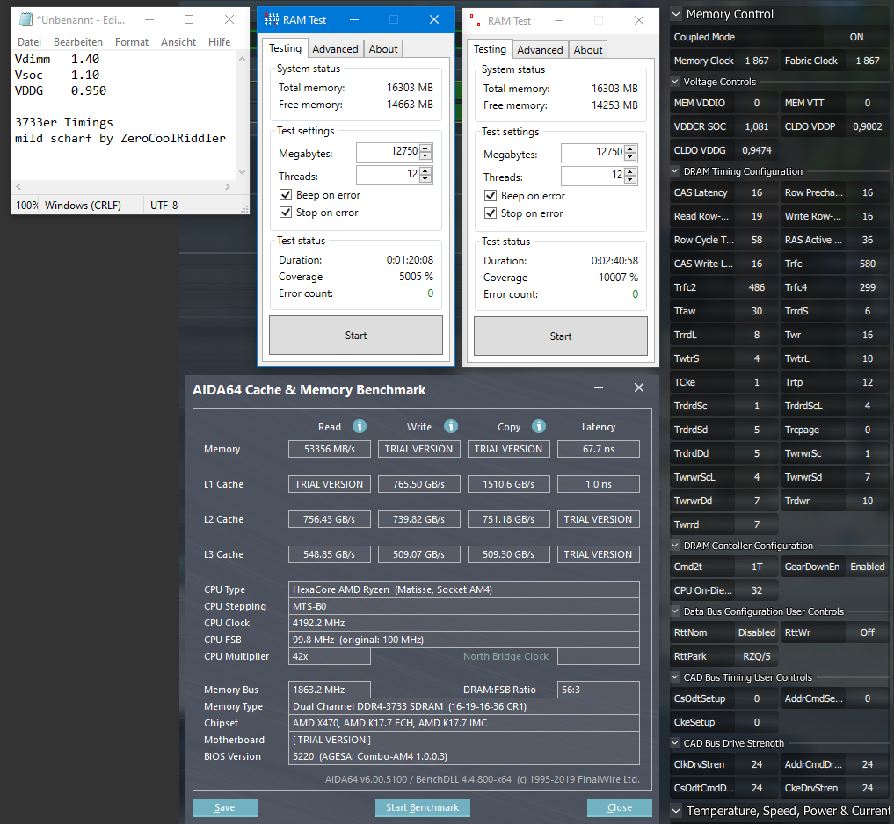Screen dimensions: 894x824
Task: Click the RttPark RZQ/5 value
Action: point(757,656)
